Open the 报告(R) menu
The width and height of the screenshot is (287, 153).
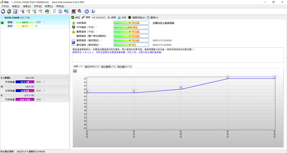click(x=38, y=6)
